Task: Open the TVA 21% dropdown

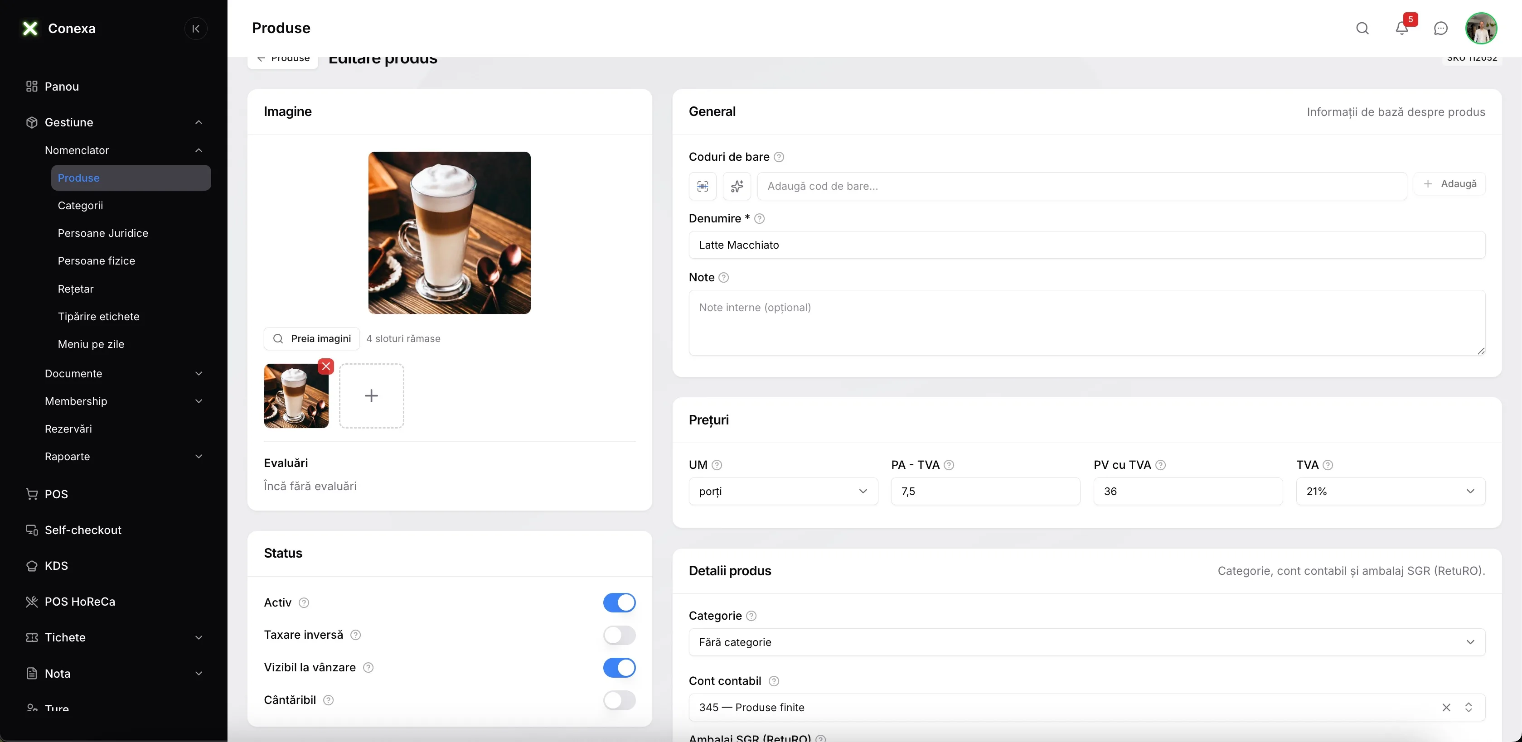Action: (x=1391, y=491)
